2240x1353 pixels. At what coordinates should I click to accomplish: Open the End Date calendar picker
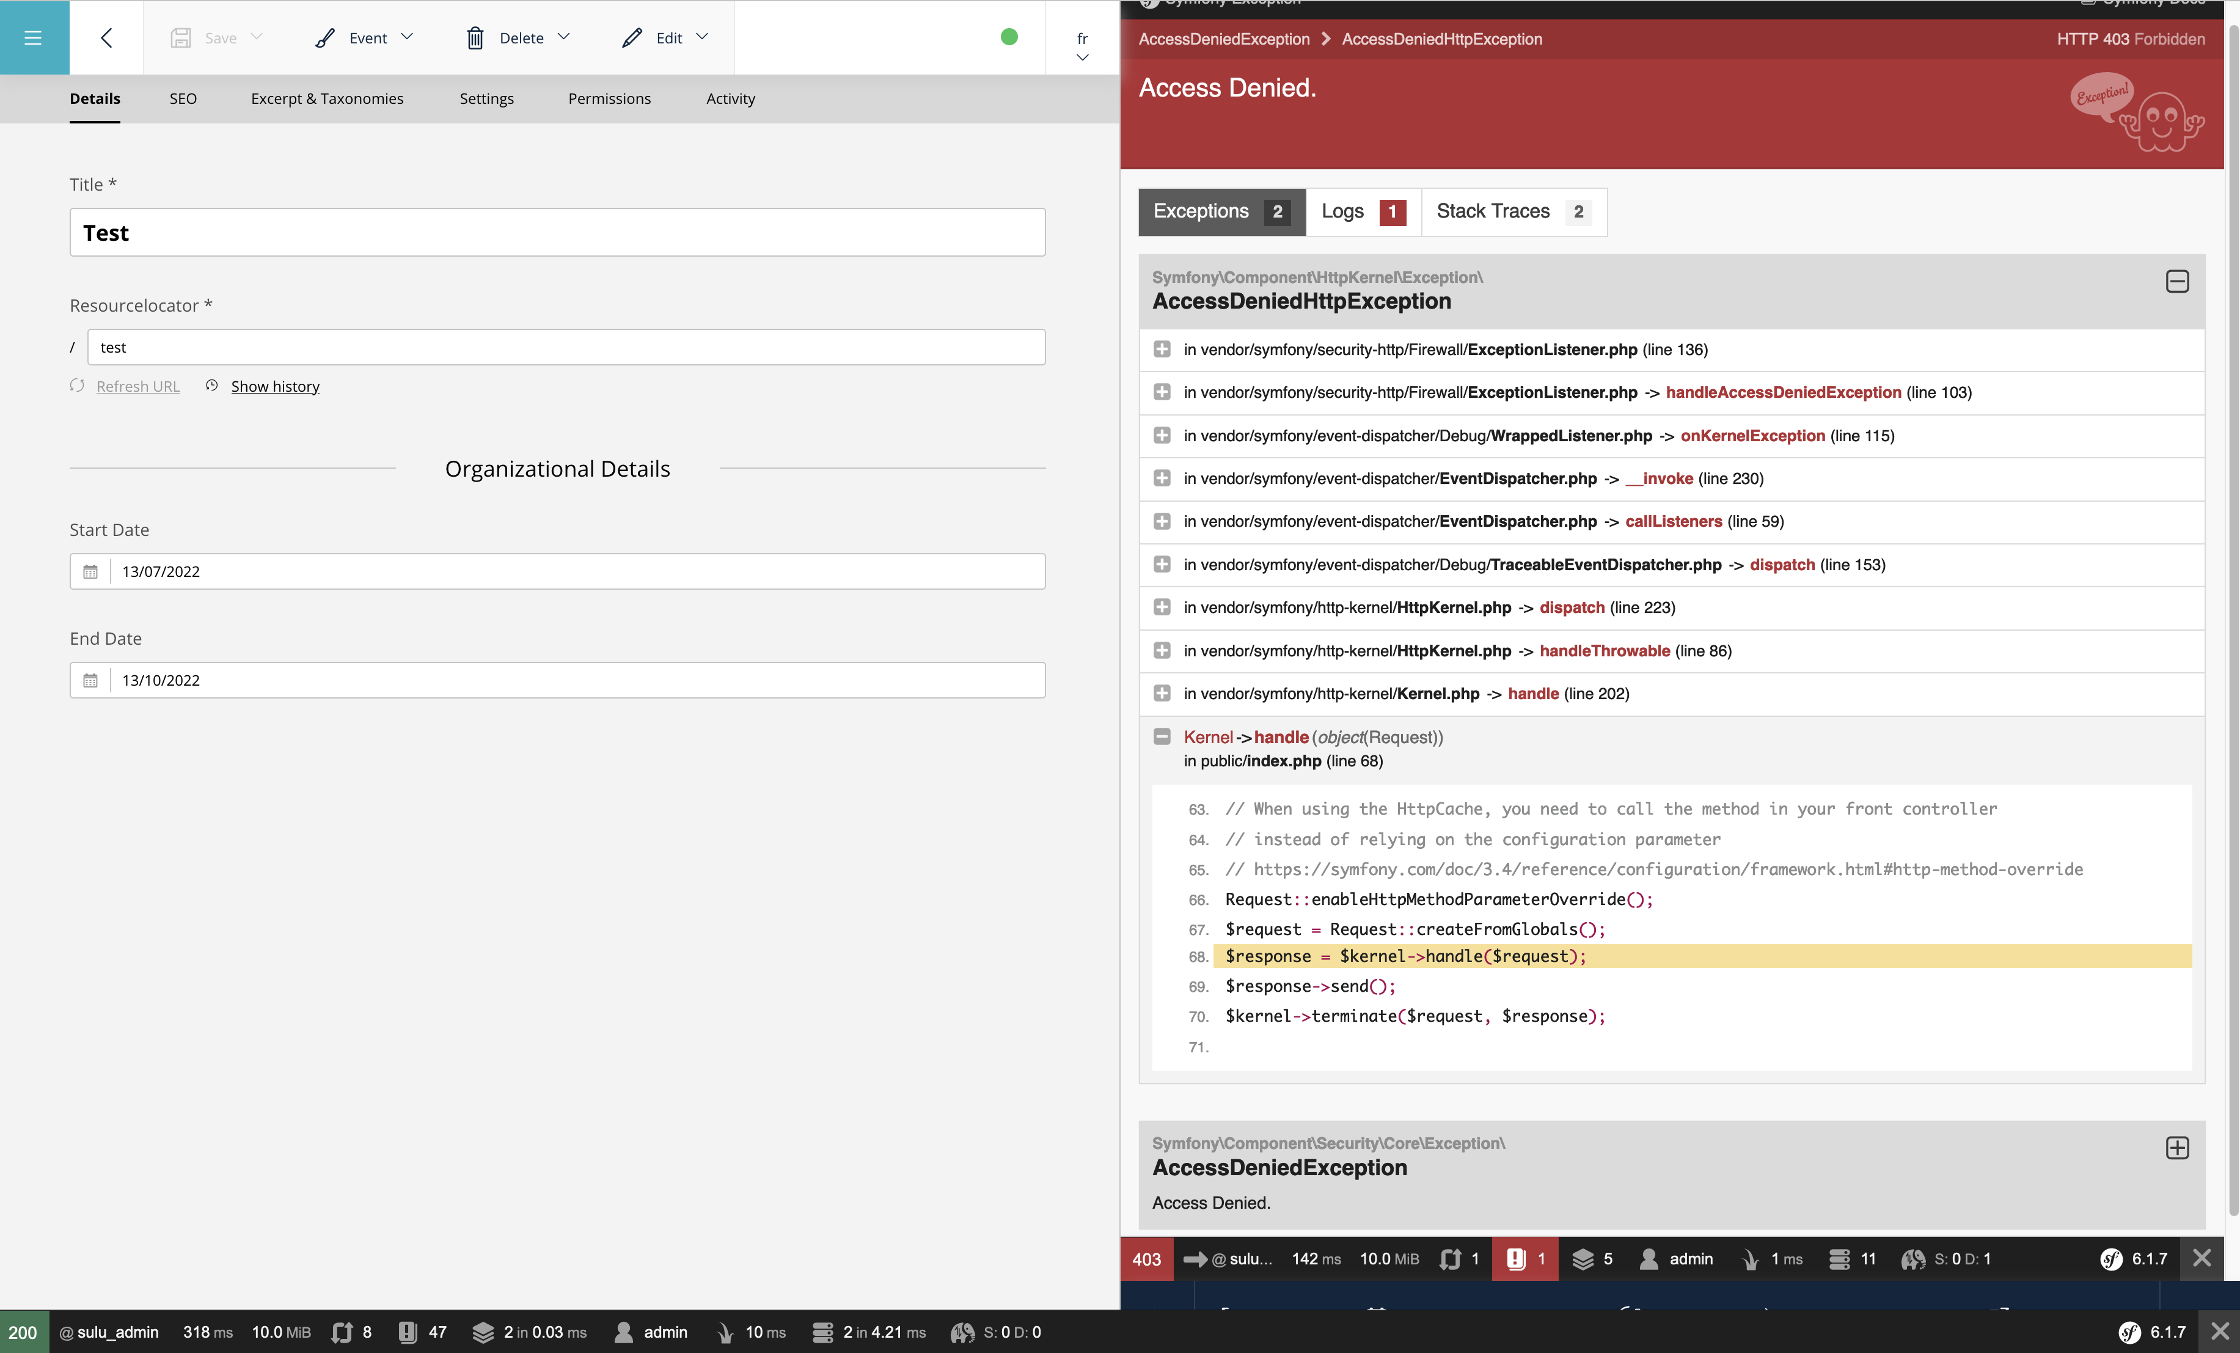coord(91,679)
